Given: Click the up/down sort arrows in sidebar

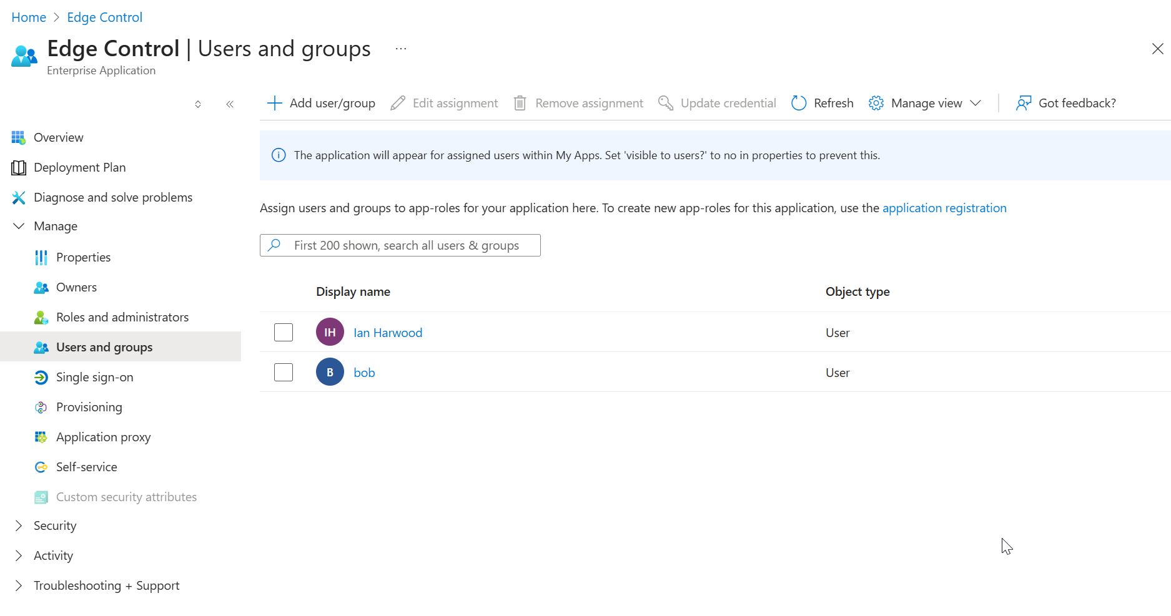Looking at the screenshot, I should pos(198,104).
